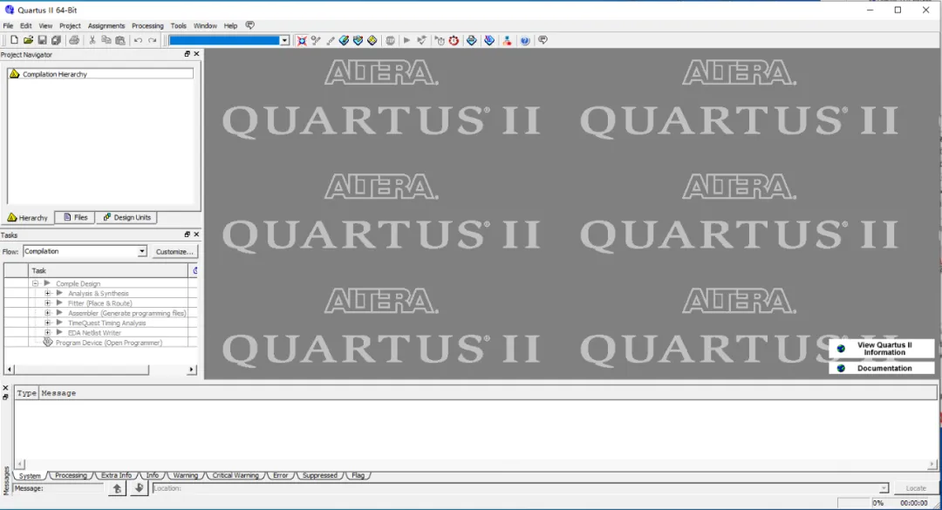942x510 pixels.
Task: Switch to the Design Units tab
Action: click(x=126, y=217)
